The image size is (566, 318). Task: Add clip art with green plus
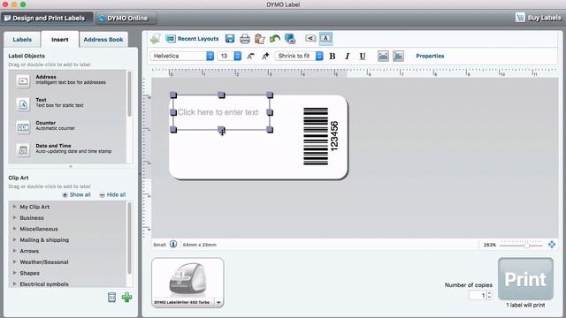pos(126,297)
